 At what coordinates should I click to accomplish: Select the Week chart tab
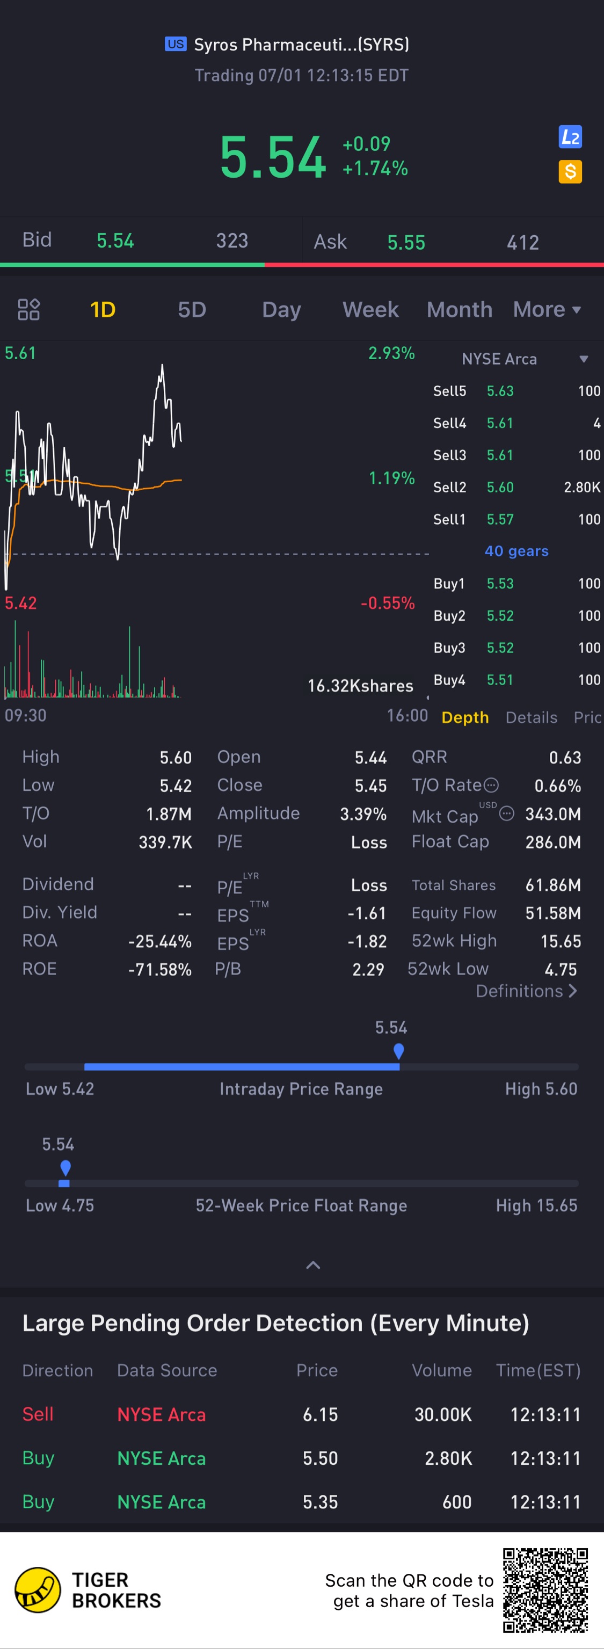370,310
